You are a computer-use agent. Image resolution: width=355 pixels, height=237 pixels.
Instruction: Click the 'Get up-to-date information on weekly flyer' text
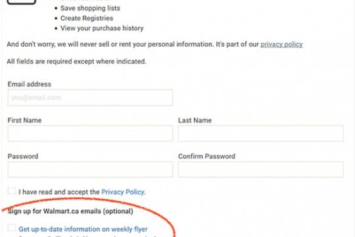click(83, 229)
